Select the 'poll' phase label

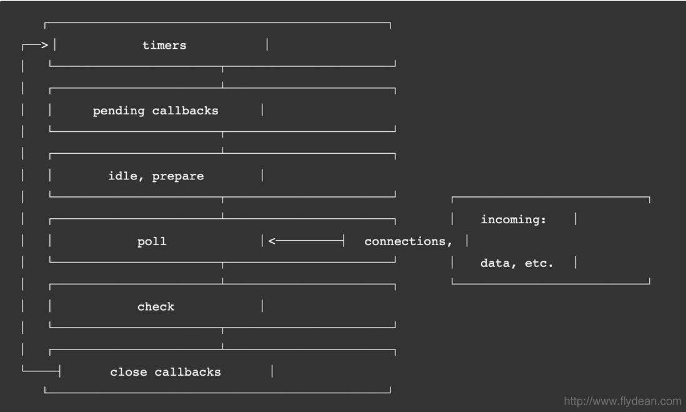[x=152, y=241]
